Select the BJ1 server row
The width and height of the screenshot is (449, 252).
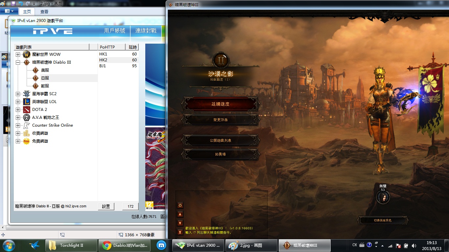(x=118, y=66)
